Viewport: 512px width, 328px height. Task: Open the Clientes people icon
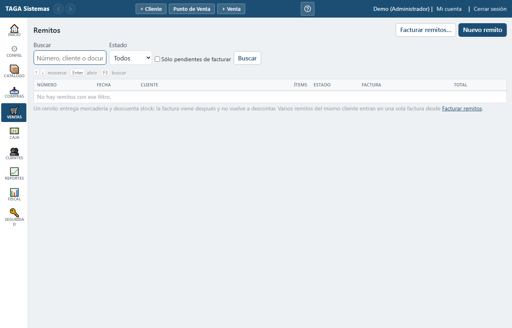click(14, 154)
